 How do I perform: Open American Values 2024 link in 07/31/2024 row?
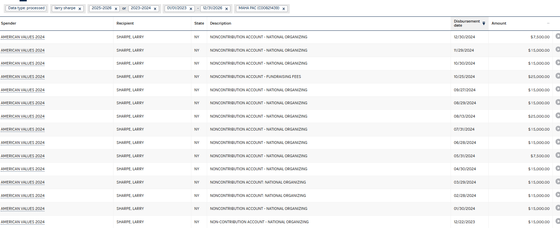pos(23,129)
